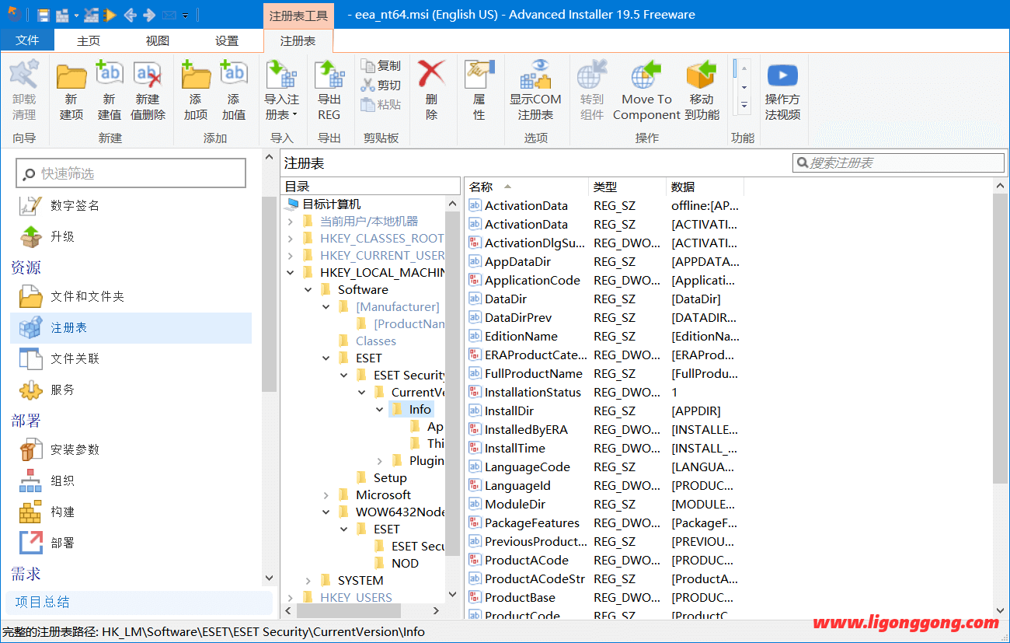Image resolution: width=1010 pixels, height=643 pixels.
Task: Collapse the Software tree node
Action: 308,290
